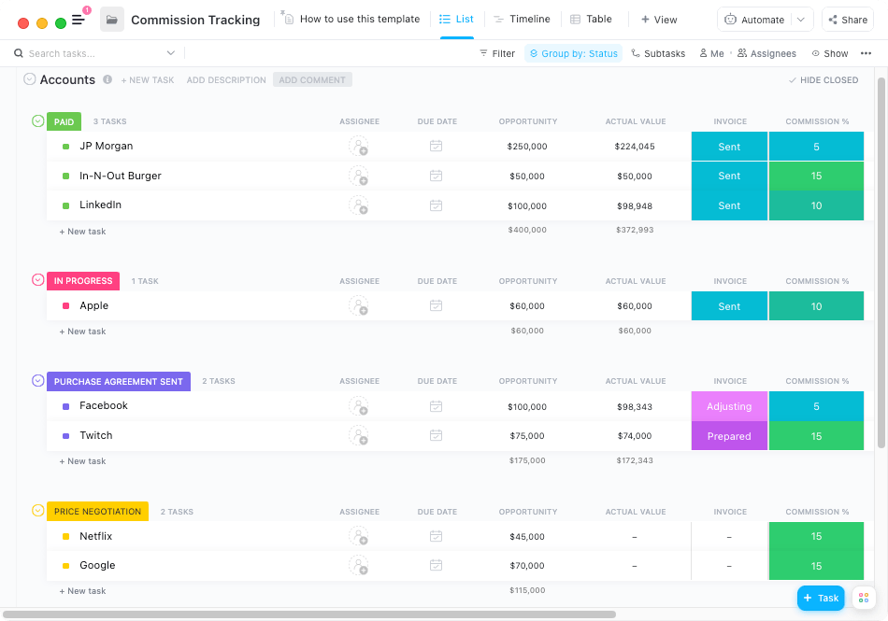Set due date for Twitch task

(436, 435)
